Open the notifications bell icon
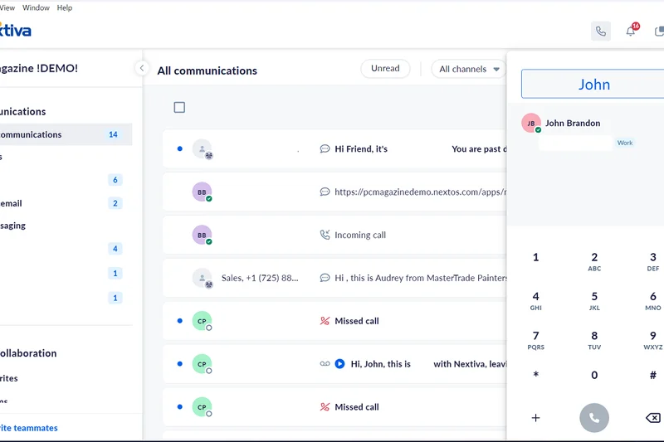 tap(631, 32)
